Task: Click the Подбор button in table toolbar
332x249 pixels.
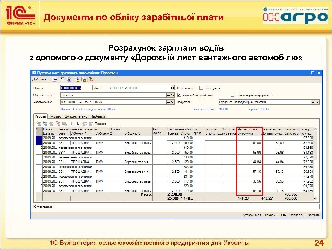Action: 101,124
